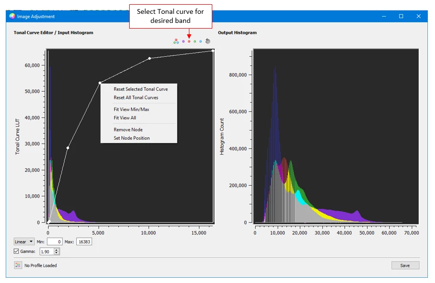This screenshot has width=435, height=283.
Task: Click the Max value input field
Action: coord(84,242)
